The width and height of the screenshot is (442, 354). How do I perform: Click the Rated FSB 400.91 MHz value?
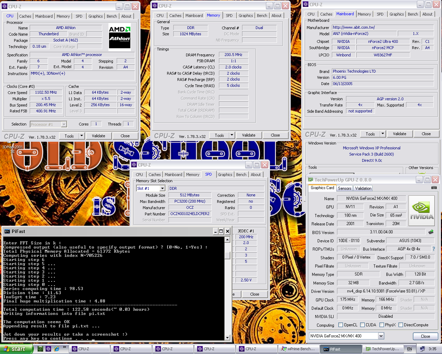[x=46, y=111]
